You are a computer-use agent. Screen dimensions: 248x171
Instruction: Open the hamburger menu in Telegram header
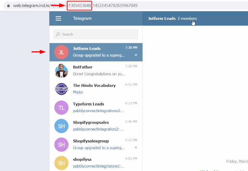pyautogui.click(x=58, y=18)
